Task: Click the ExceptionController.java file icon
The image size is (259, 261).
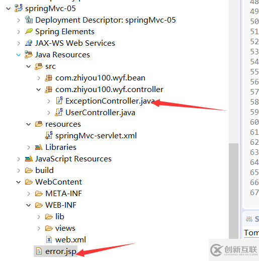Action: pyautogui.click(x=59, y=101)
